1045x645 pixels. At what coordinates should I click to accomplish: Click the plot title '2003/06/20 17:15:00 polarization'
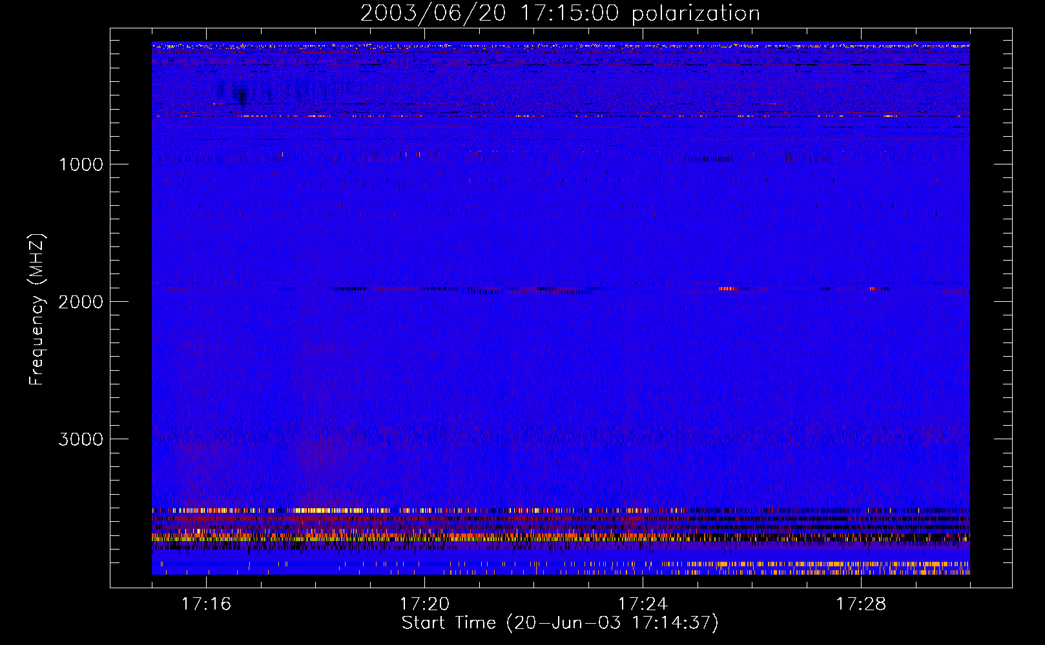[x=560, y=13]
